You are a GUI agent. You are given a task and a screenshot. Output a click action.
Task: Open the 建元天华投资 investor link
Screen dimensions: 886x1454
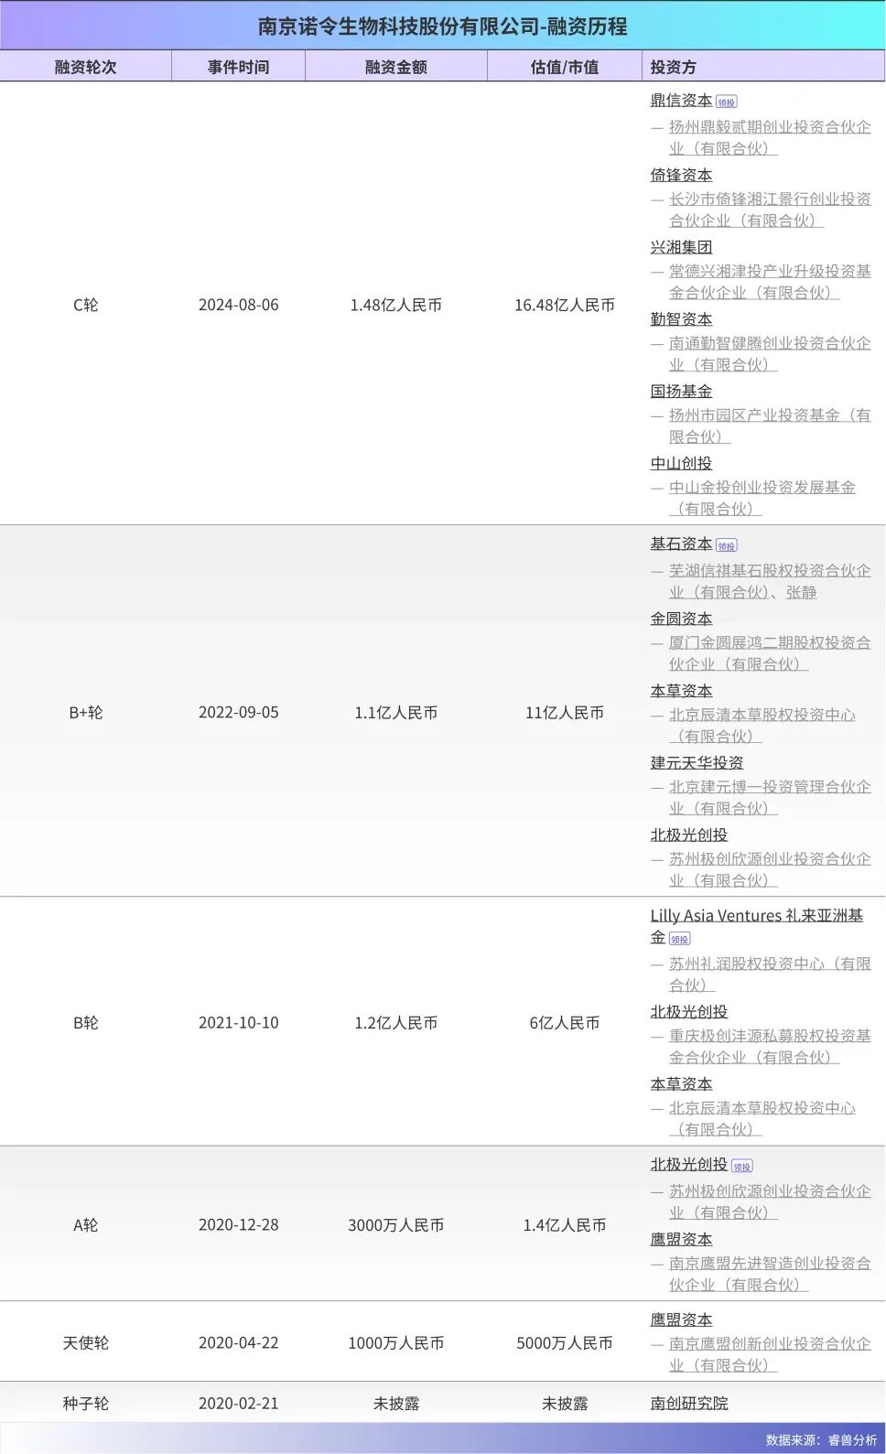697,763
